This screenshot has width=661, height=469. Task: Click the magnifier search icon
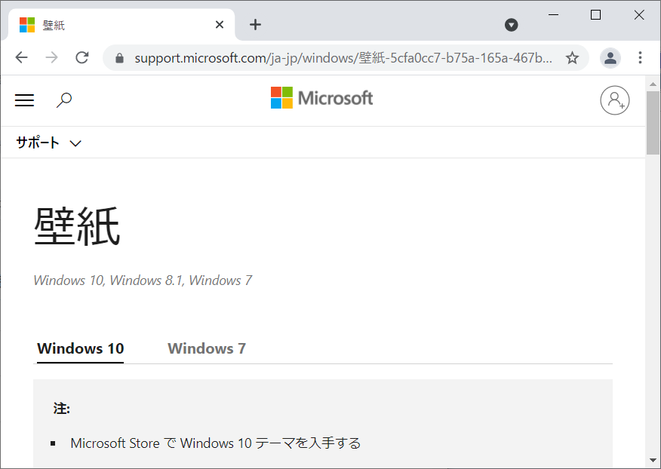point(64,100)
